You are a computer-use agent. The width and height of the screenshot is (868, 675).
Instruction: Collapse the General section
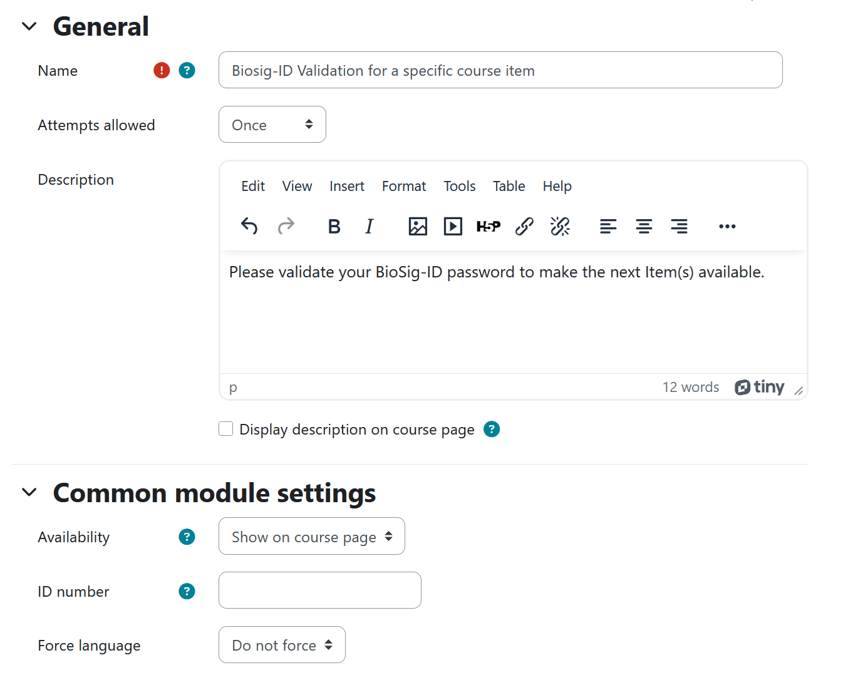point(29,26)
